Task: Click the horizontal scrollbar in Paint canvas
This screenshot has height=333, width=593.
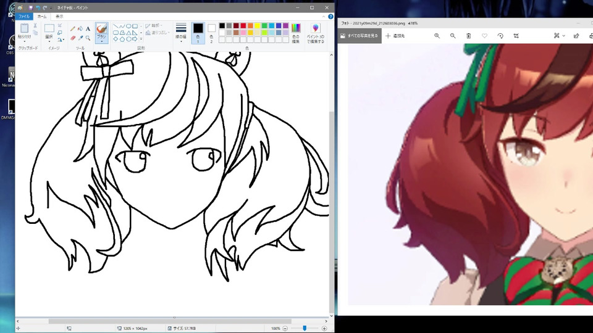Action: 170,321
